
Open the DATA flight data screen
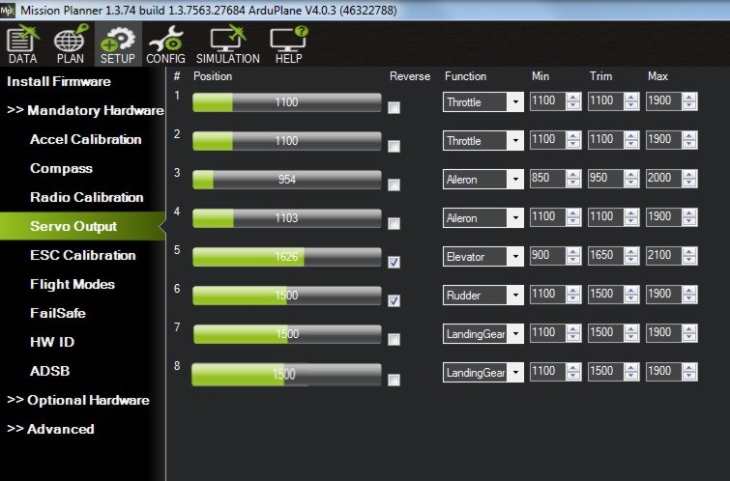(22, 44)
